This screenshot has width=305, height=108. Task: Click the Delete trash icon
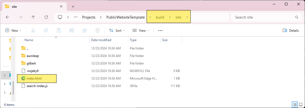(98, 30)
